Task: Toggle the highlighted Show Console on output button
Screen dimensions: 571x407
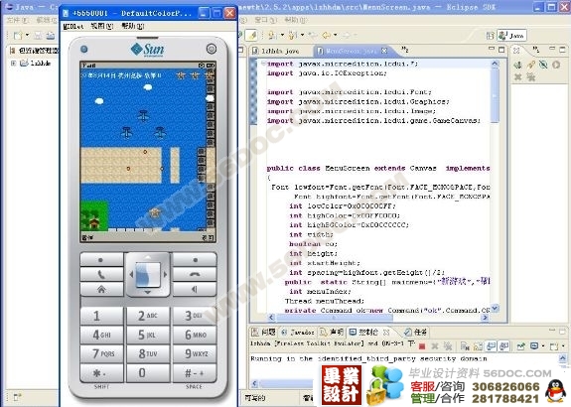Action: [x=492, y=345]
